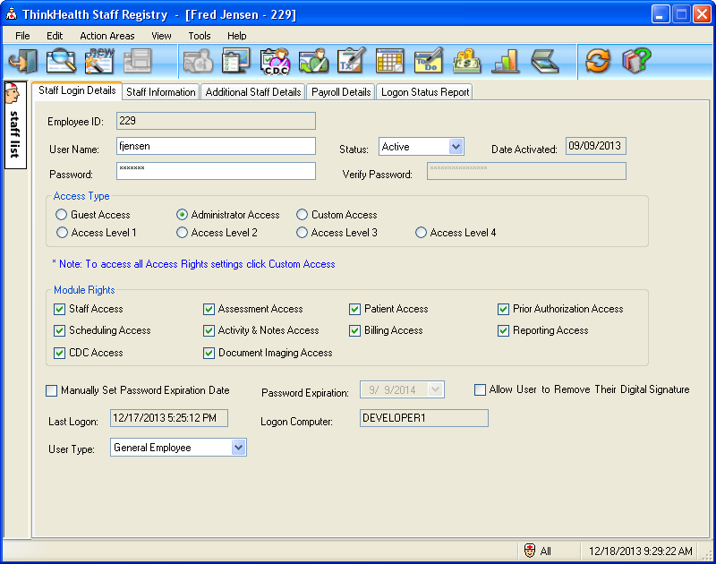Toggle the CDC Access checkbox
716x564 pixels.
click(59, 353)
